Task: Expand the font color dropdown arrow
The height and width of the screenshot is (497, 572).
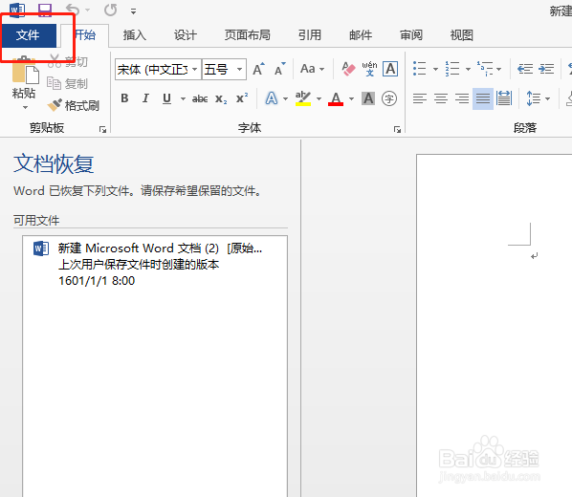Action: (x=351, y=98)
